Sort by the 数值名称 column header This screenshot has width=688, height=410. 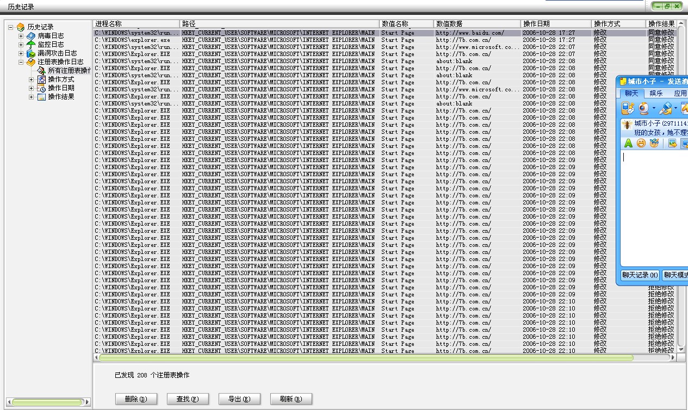[x=407, y=24]
